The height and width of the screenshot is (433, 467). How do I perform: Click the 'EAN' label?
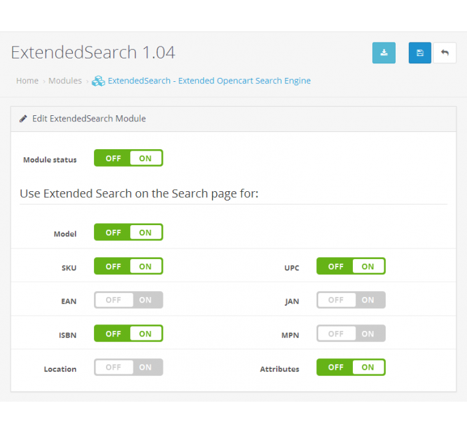pos(69,302)
